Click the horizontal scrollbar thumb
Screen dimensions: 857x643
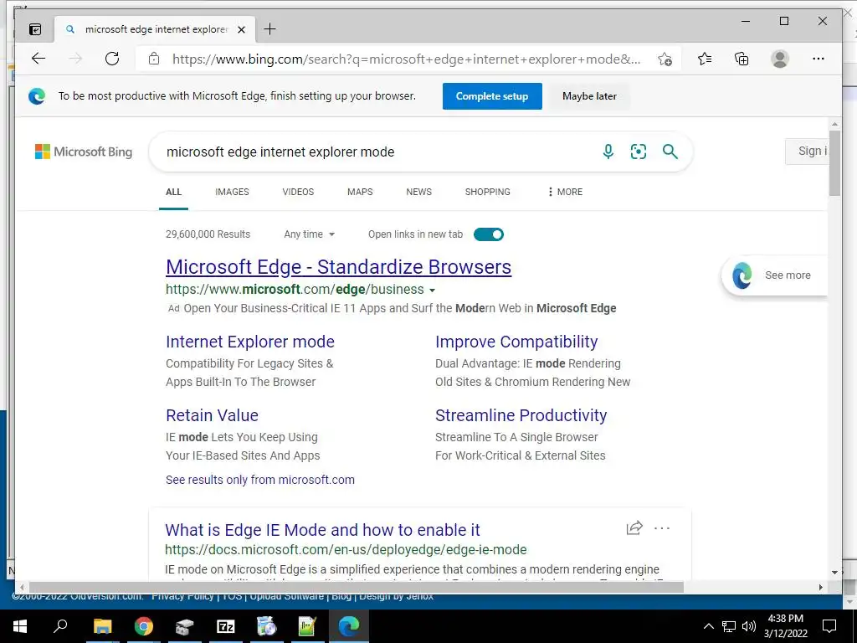(357, 587)
